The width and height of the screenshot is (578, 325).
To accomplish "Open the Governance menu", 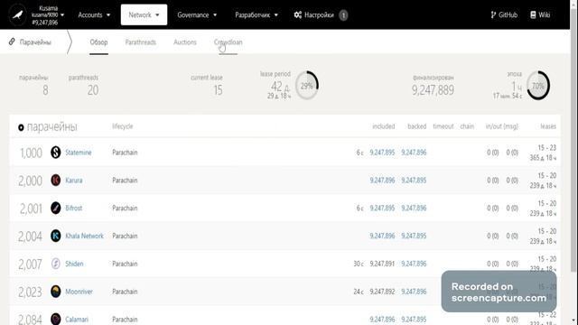I will click(x=197, y=15).
